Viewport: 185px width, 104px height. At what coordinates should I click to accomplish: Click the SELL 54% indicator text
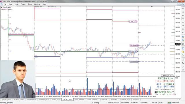(168, 81)
